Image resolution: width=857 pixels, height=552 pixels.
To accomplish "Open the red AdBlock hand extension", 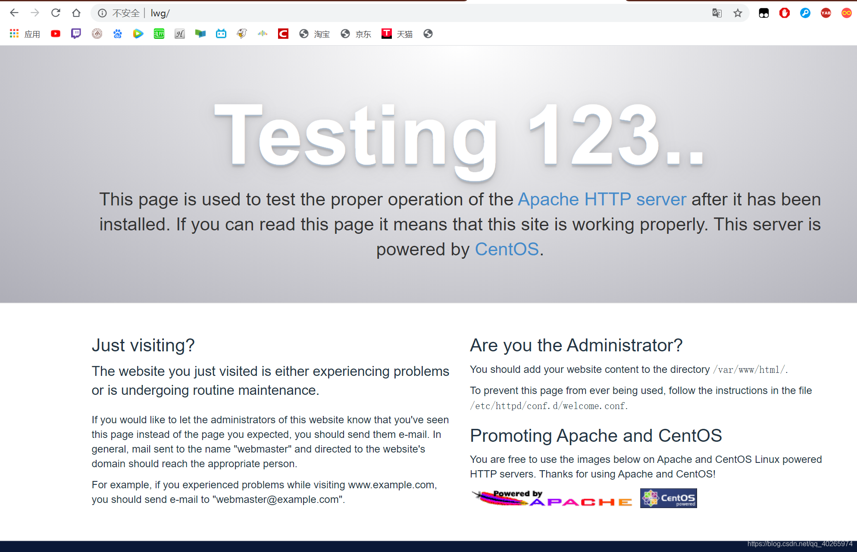I will point(785,13).
